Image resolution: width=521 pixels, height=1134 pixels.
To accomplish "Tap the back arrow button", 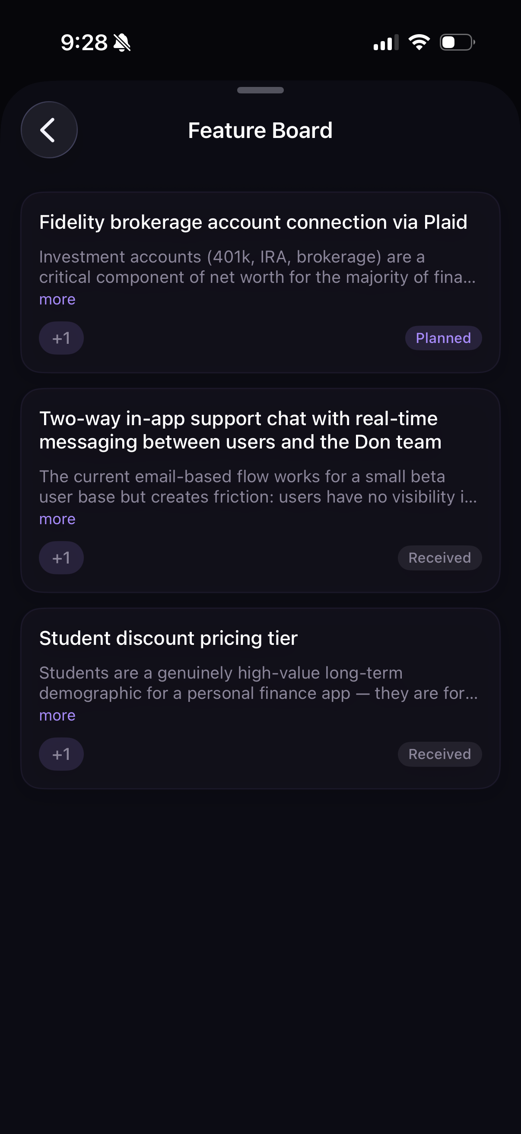I will 49,130.
